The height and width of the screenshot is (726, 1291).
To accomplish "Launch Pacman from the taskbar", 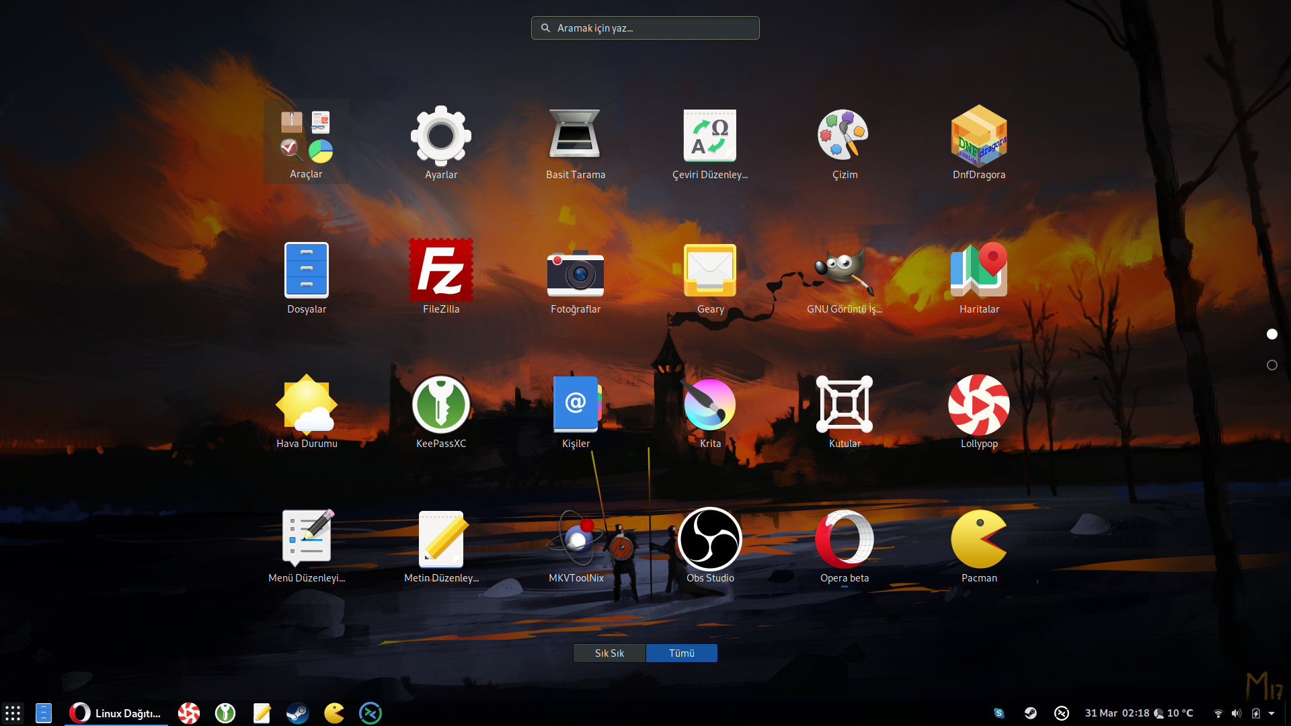I will click(334, 713).
